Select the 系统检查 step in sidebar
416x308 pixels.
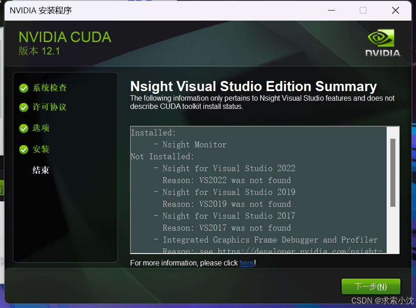tap(49, 88)
